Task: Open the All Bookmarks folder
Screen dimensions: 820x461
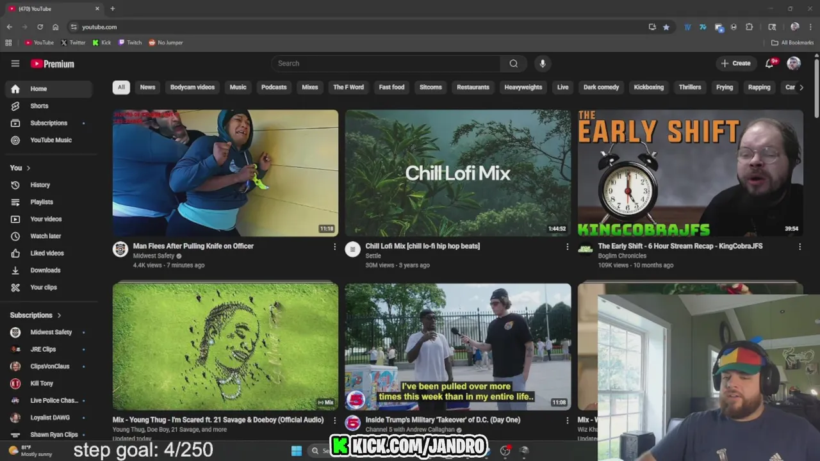Action: point(792,43)
